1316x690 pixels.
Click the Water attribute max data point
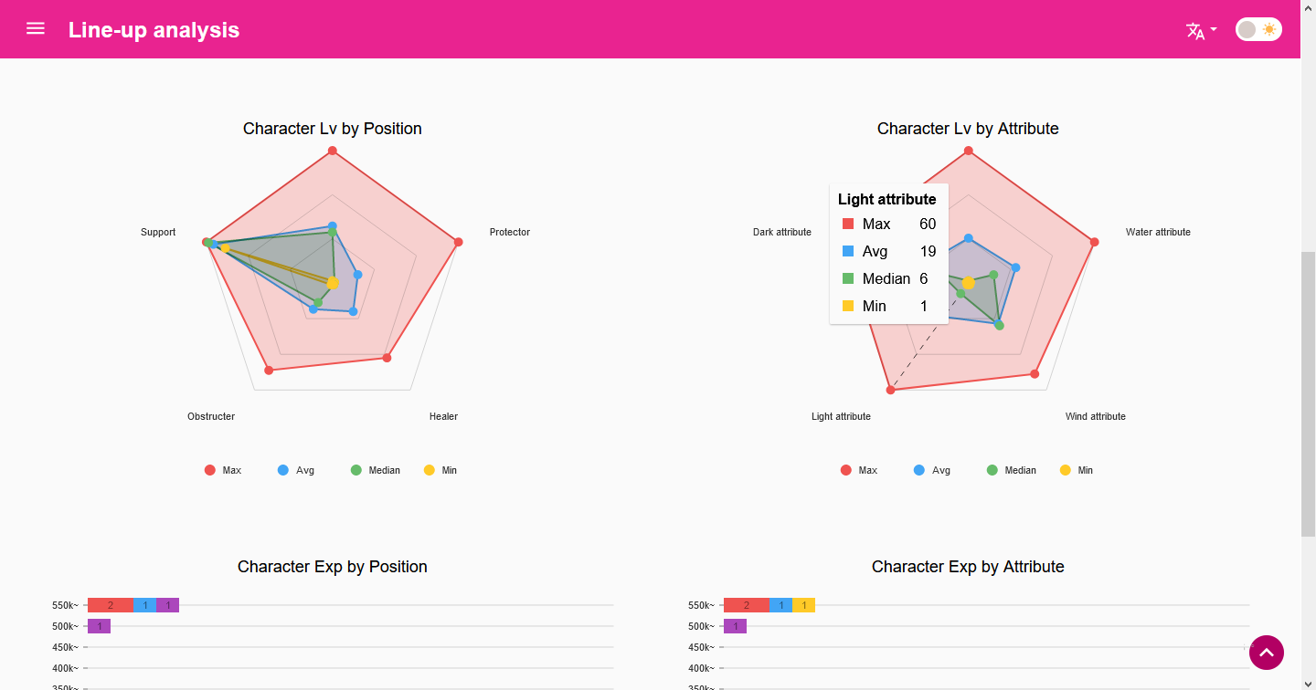tap(1094, 242)
